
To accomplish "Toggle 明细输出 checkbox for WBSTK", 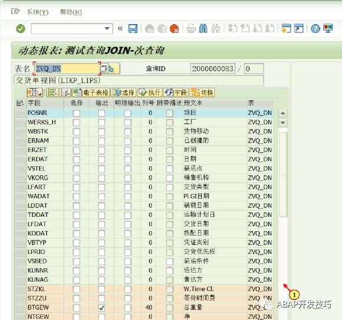I will [x=128, y=132].
